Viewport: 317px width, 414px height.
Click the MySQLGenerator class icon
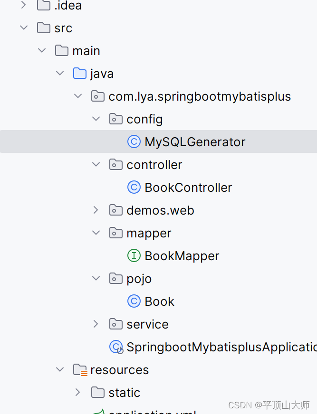pyautogui.click(x=134, y=141)
